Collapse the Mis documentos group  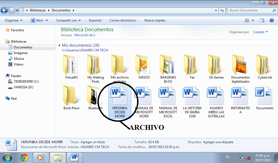click(59, 45)
